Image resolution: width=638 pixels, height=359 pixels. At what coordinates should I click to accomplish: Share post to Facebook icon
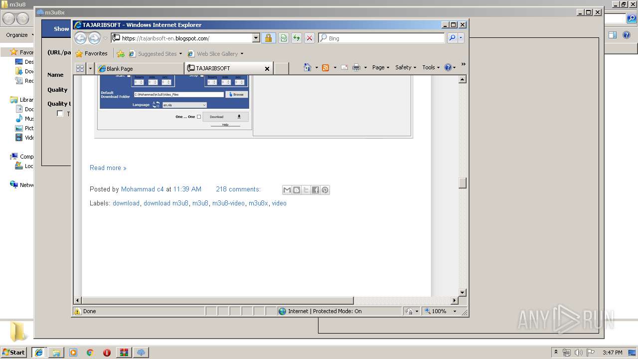[316, 190]
